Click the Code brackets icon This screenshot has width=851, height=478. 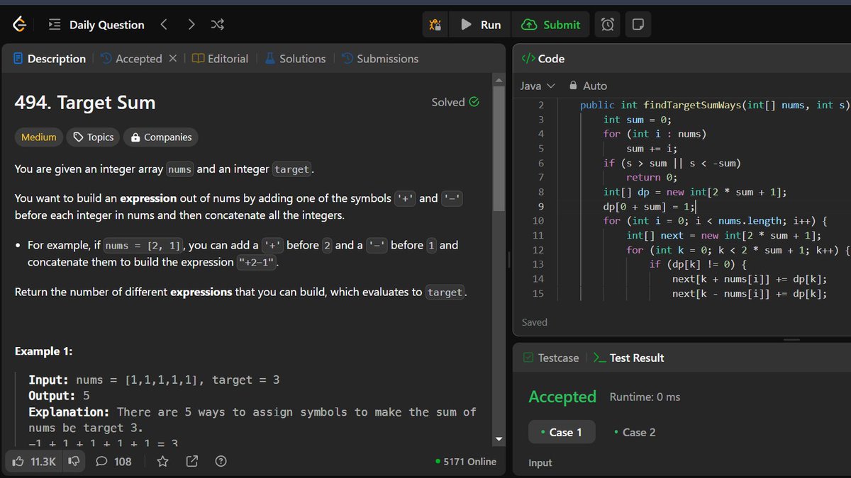[528, 59]
